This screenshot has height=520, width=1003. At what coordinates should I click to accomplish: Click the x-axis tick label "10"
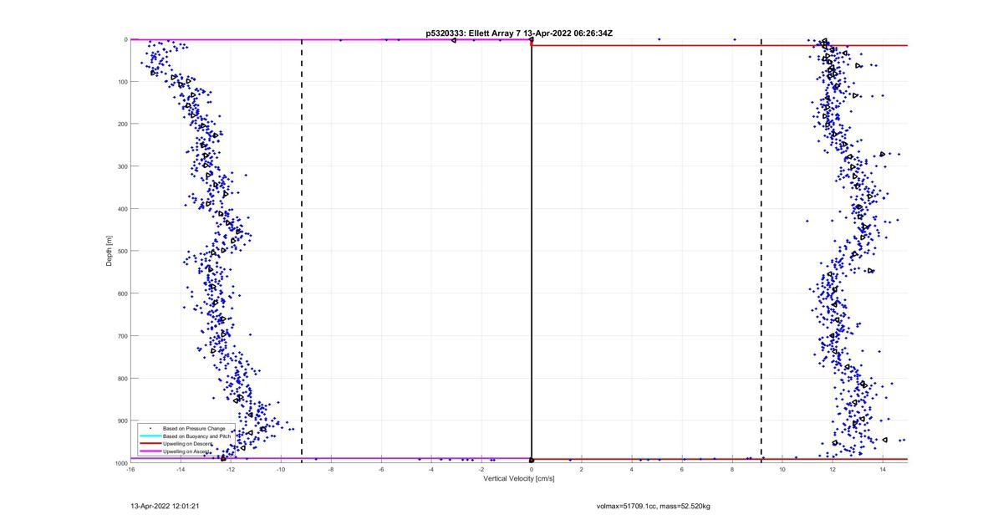point(782,469)
